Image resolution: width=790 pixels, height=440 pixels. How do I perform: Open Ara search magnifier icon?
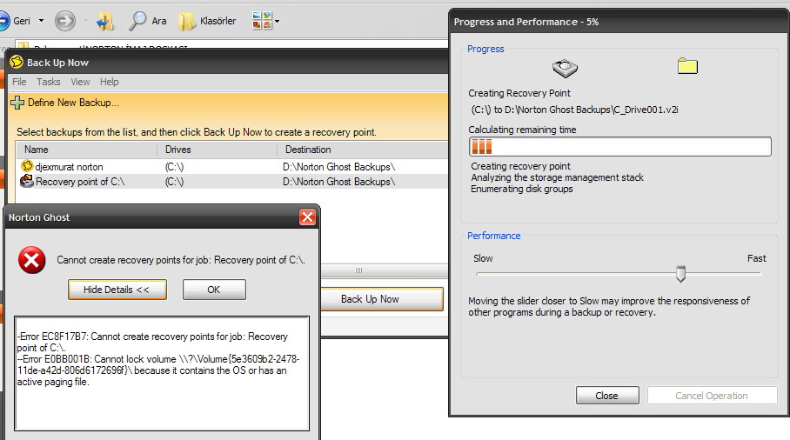[137, 21]
